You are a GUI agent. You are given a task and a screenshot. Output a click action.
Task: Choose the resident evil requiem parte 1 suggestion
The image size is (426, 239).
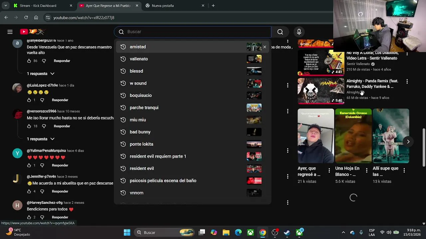(x=193, y=156)
